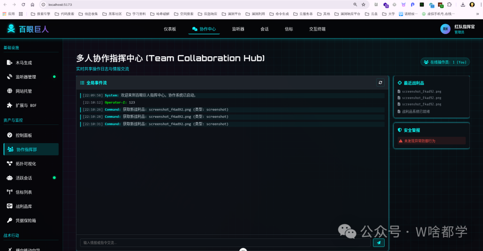Click the browser reload button

coord(23,4)
